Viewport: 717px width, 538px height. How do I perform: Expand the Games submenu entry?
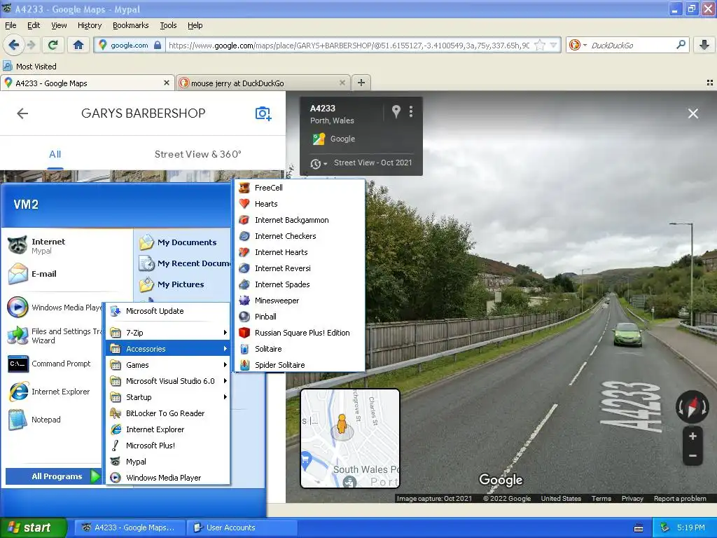click(x=168, y=364)
